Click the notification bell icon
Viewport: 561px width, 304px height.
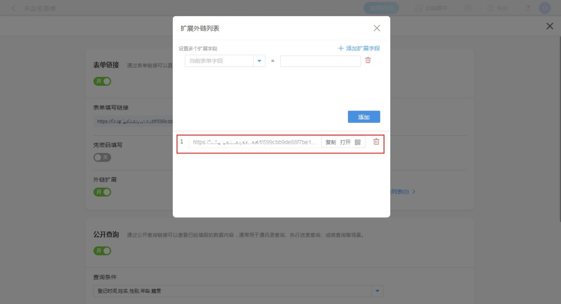[528, 8]
